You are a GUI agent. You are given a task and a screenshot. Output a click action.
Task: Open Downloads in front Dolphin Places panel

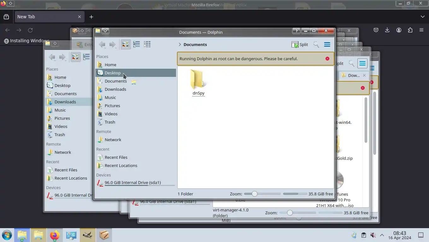coord(136,89)
